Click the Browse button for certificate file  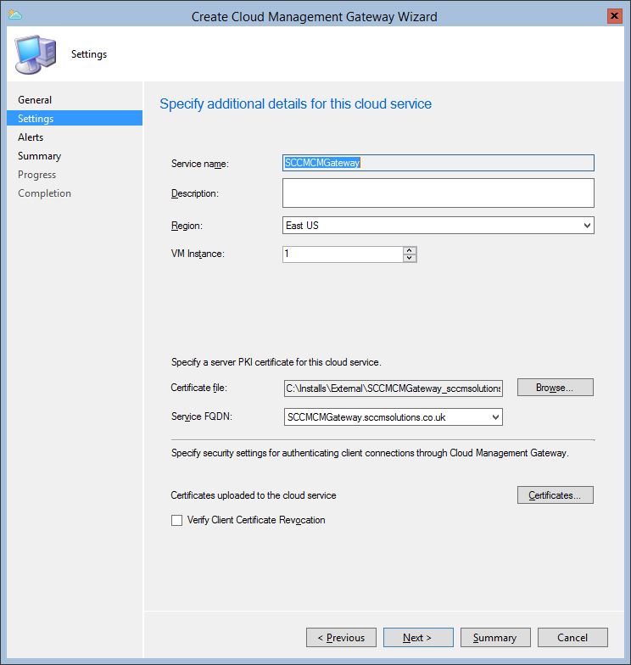point(555,387)
